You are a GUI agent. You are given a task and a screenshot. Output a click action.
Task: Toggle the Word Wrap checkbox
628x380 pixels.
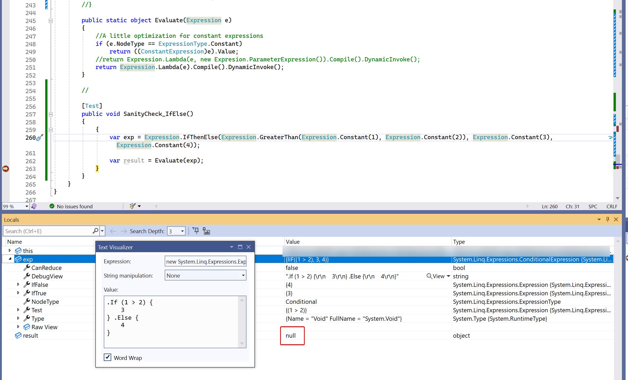[x=107, y=358]
